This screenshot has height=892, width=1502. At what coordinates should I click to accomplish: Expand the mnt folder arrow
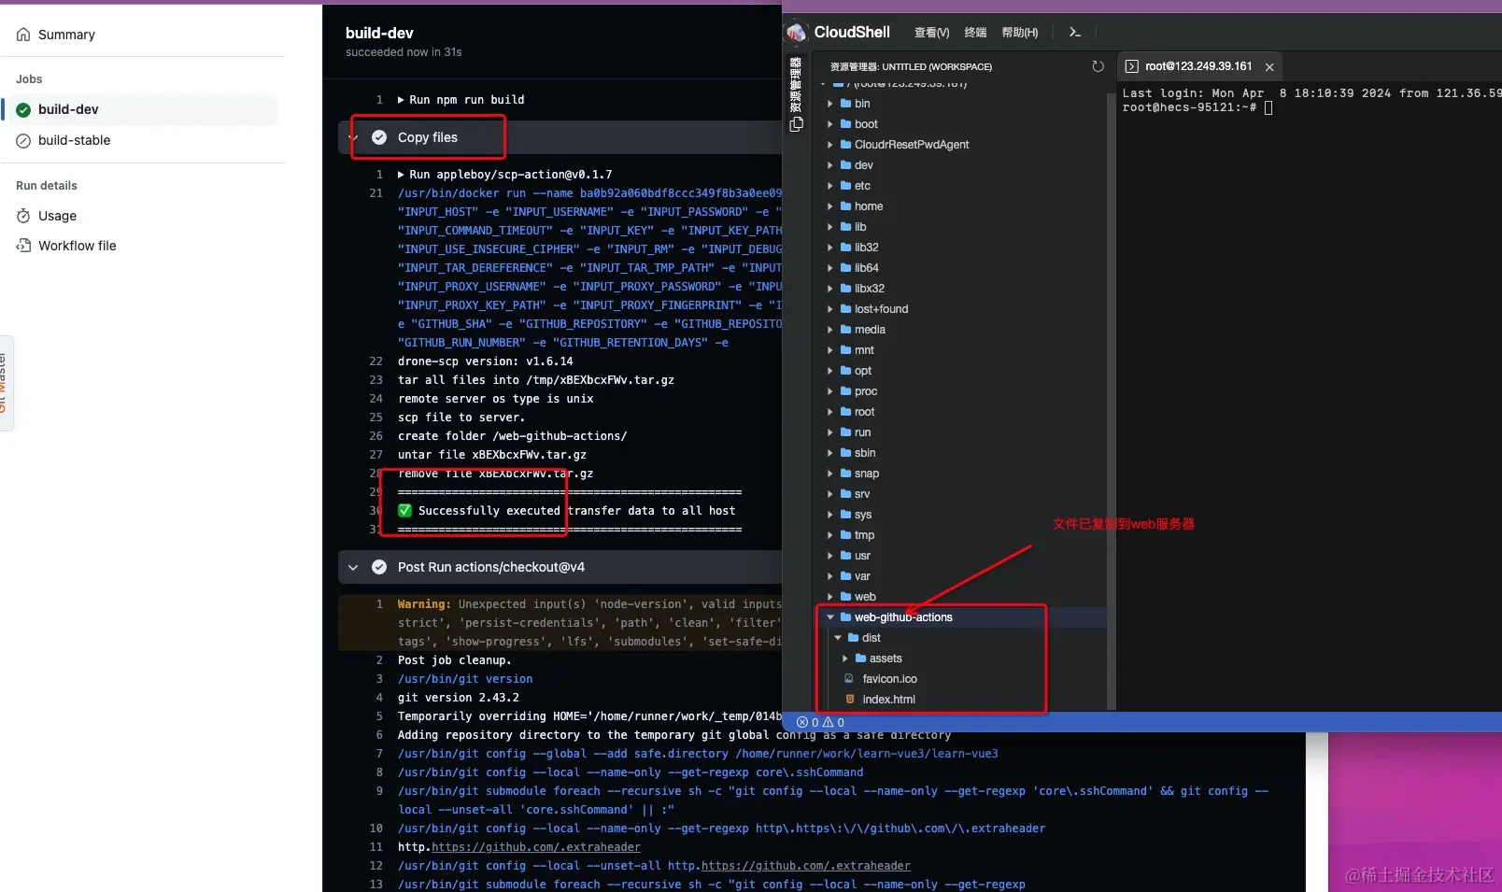click(830, 350)
